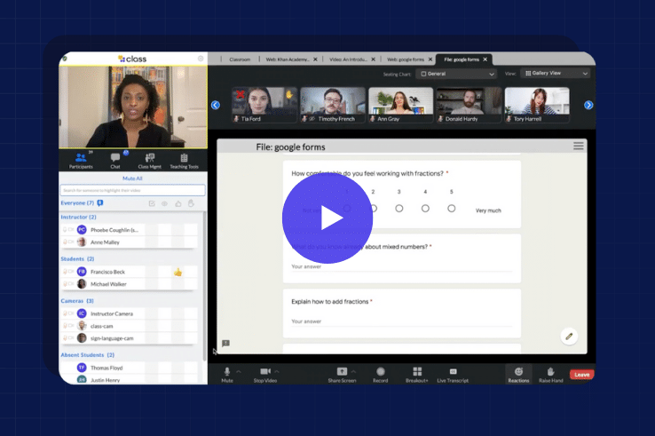Click the thumbs-up icon in Everyone row
Screen dimensions: 655x436
[x=178, y=203]
